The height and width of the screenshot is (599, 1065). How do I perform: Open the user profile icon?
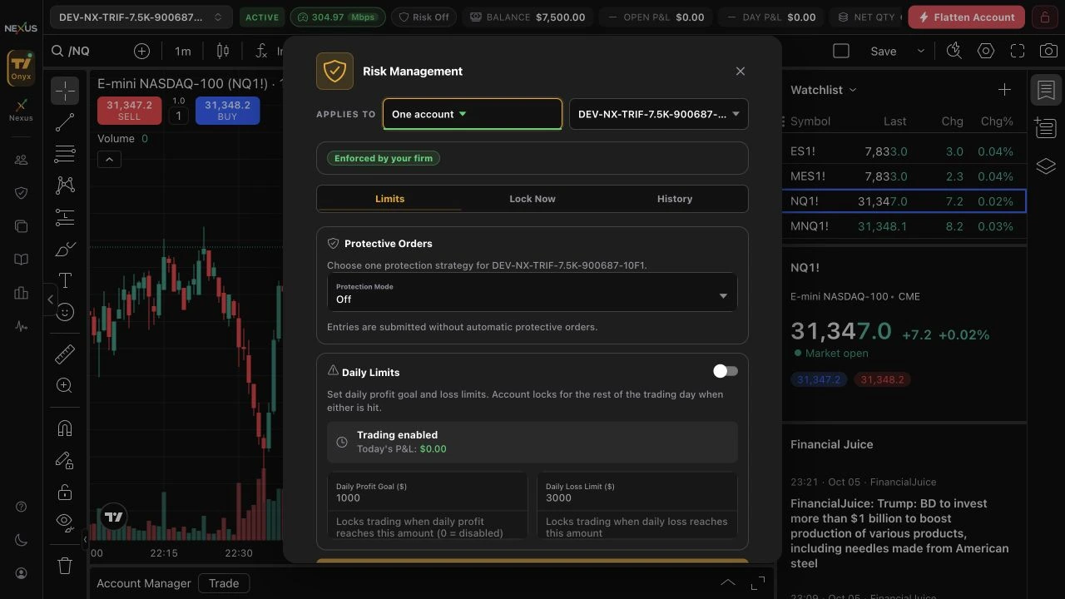pyautogui.click(x=22, y=573)
